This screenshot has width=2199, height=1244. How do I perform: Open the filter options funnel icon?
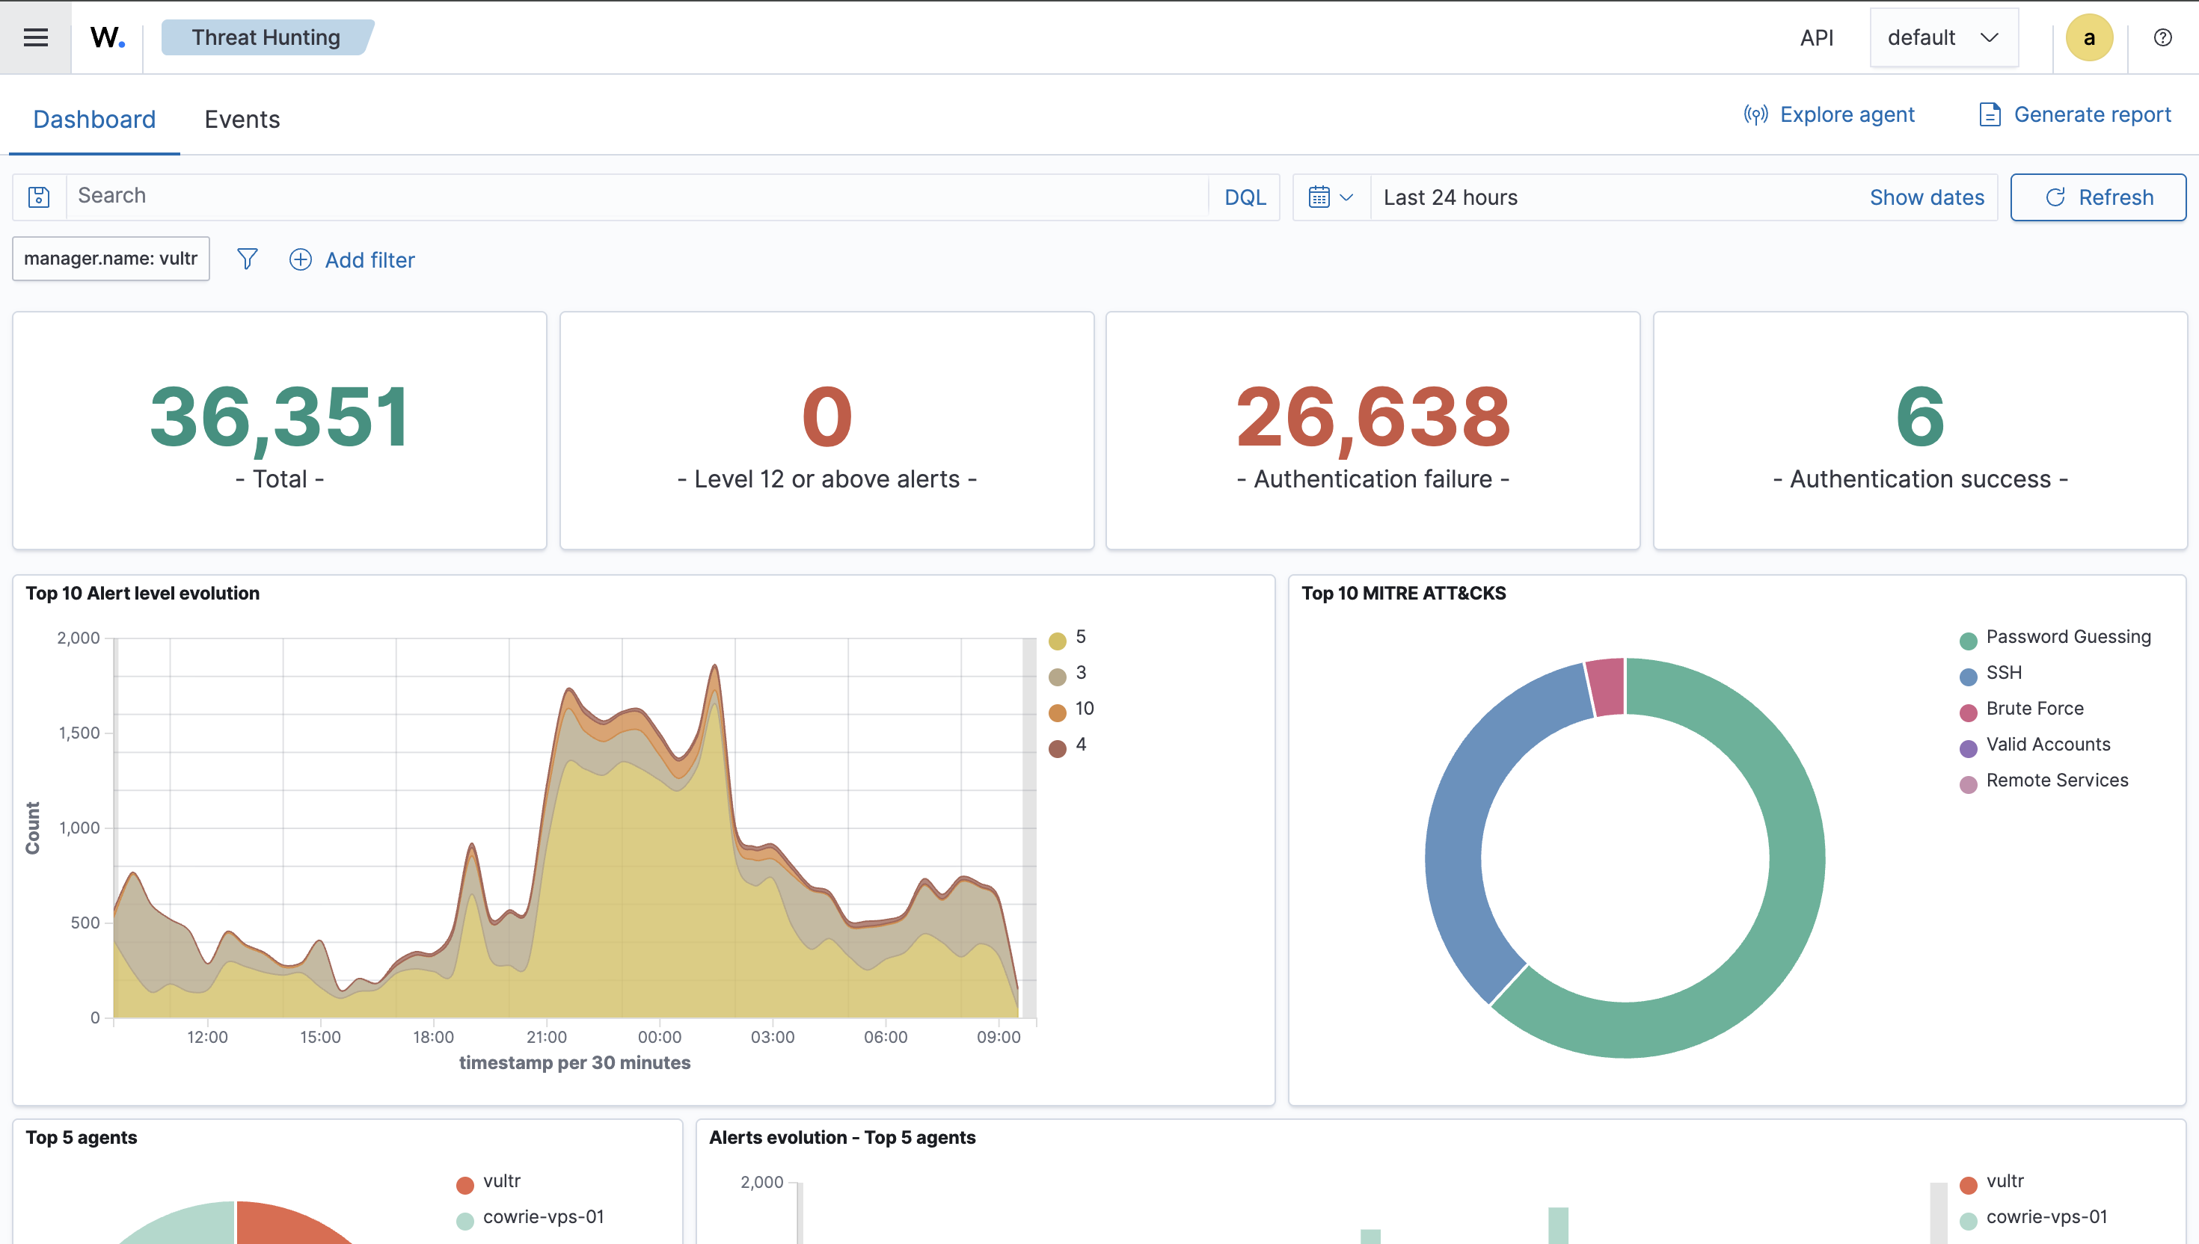[x=247, y=259]
